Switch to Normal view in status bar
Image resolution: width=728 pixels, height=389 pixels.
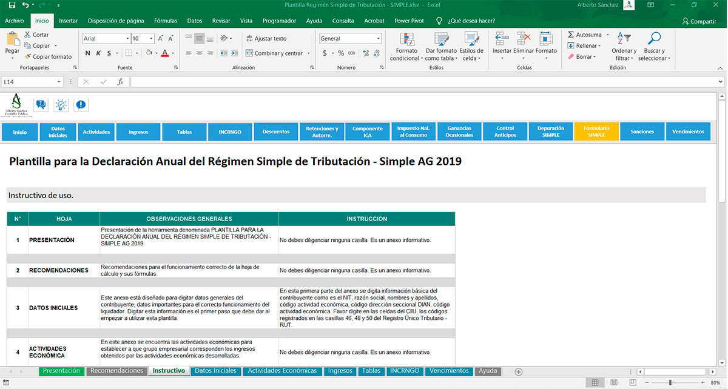click(x=596, y=383)
